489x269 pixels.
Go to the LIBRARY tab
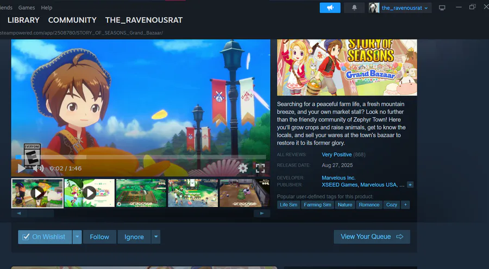pyautogui.click(x=23, y=20)
